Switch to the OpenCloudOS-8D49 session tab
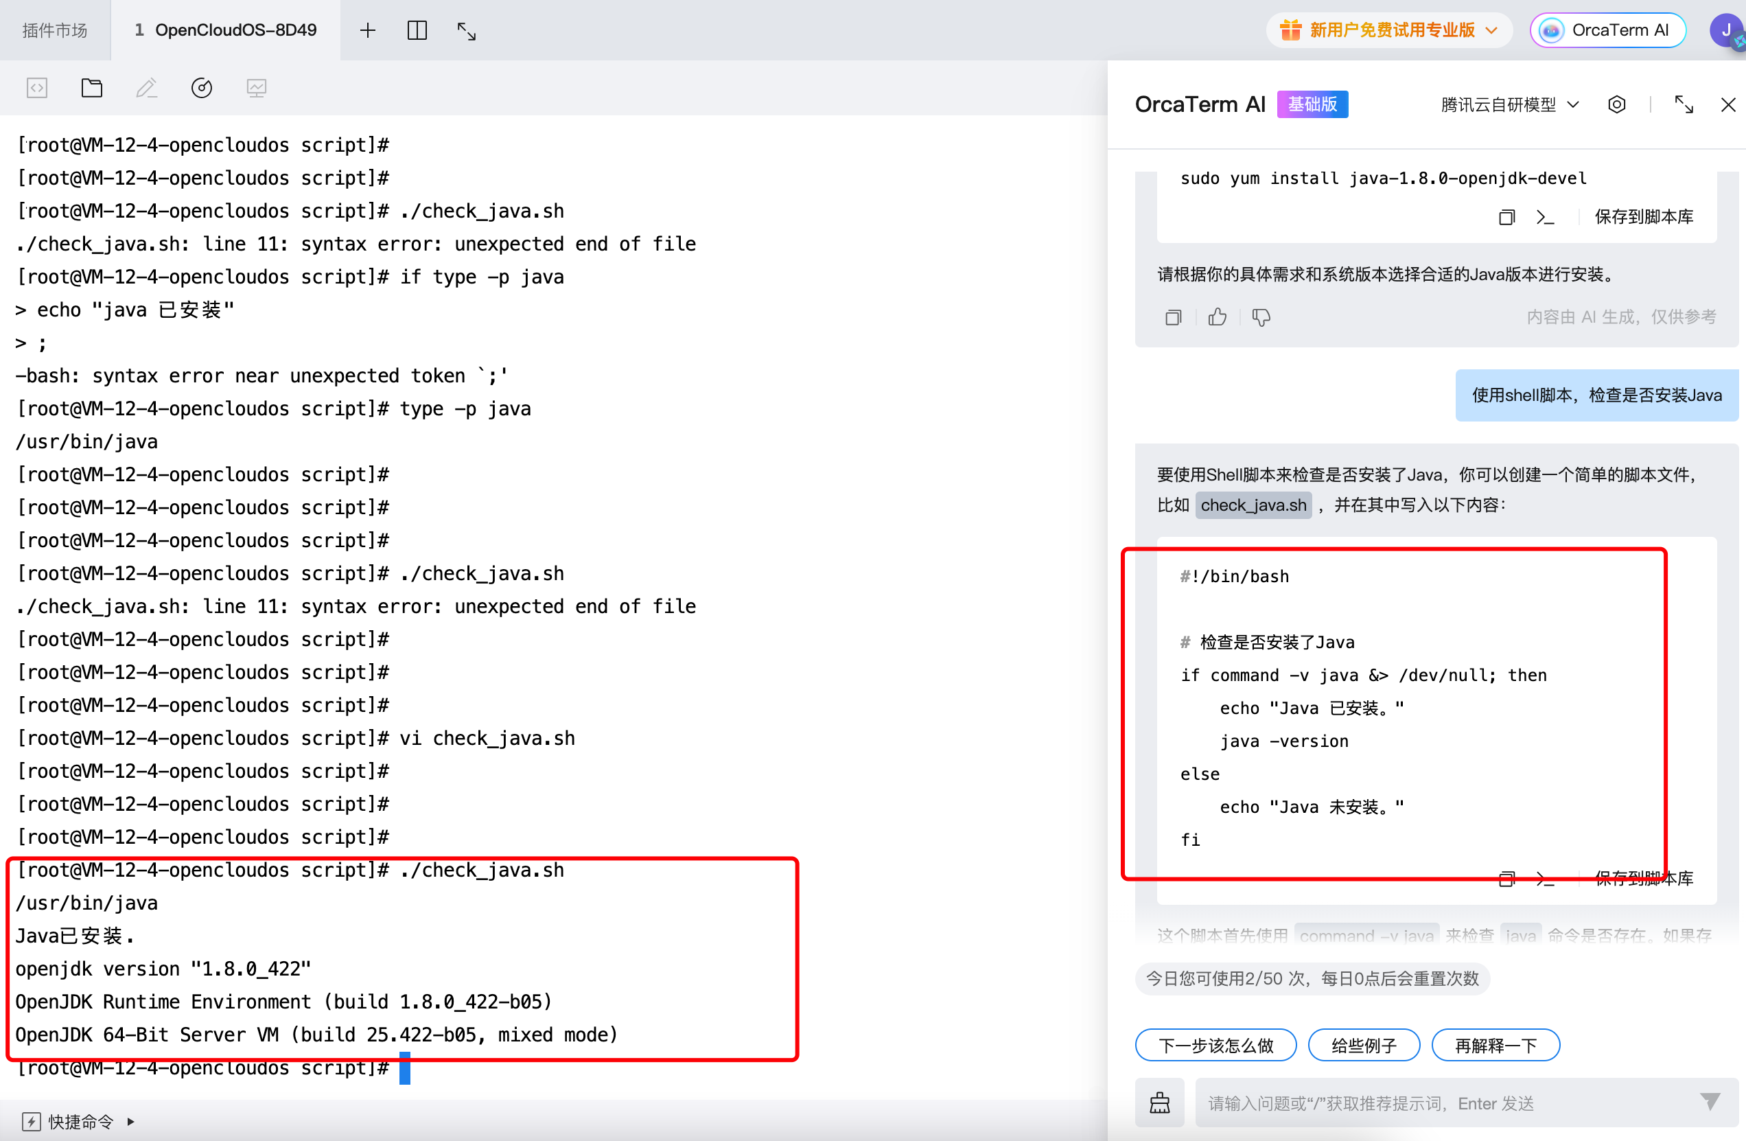This screenshot has width=1746, height=1141. coord(225,30)
